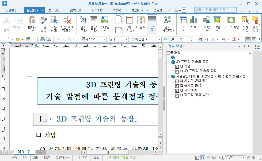Click 조판 부호 지우기 icon
Screen dimensions: 262x161
pyautogui.click(x=67, y=20)
